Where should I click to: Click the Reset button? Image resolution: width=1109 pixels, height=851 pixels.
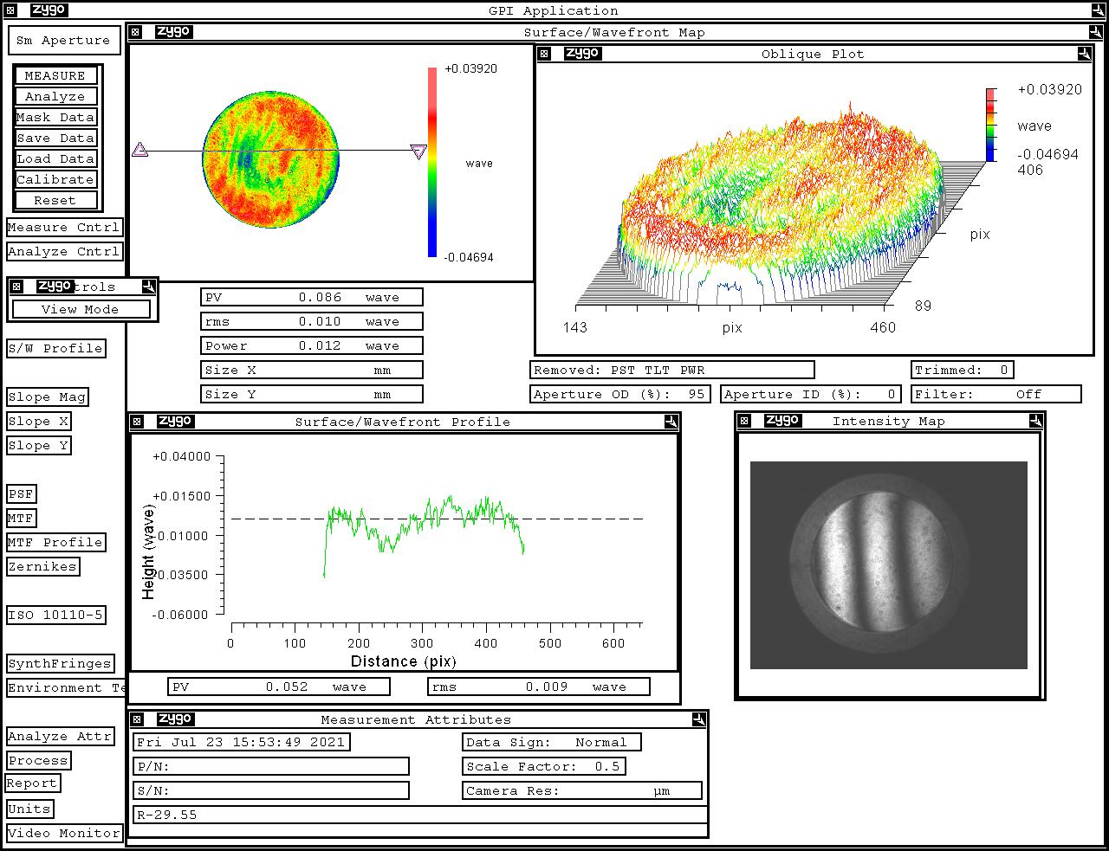[x=55, y=200]
